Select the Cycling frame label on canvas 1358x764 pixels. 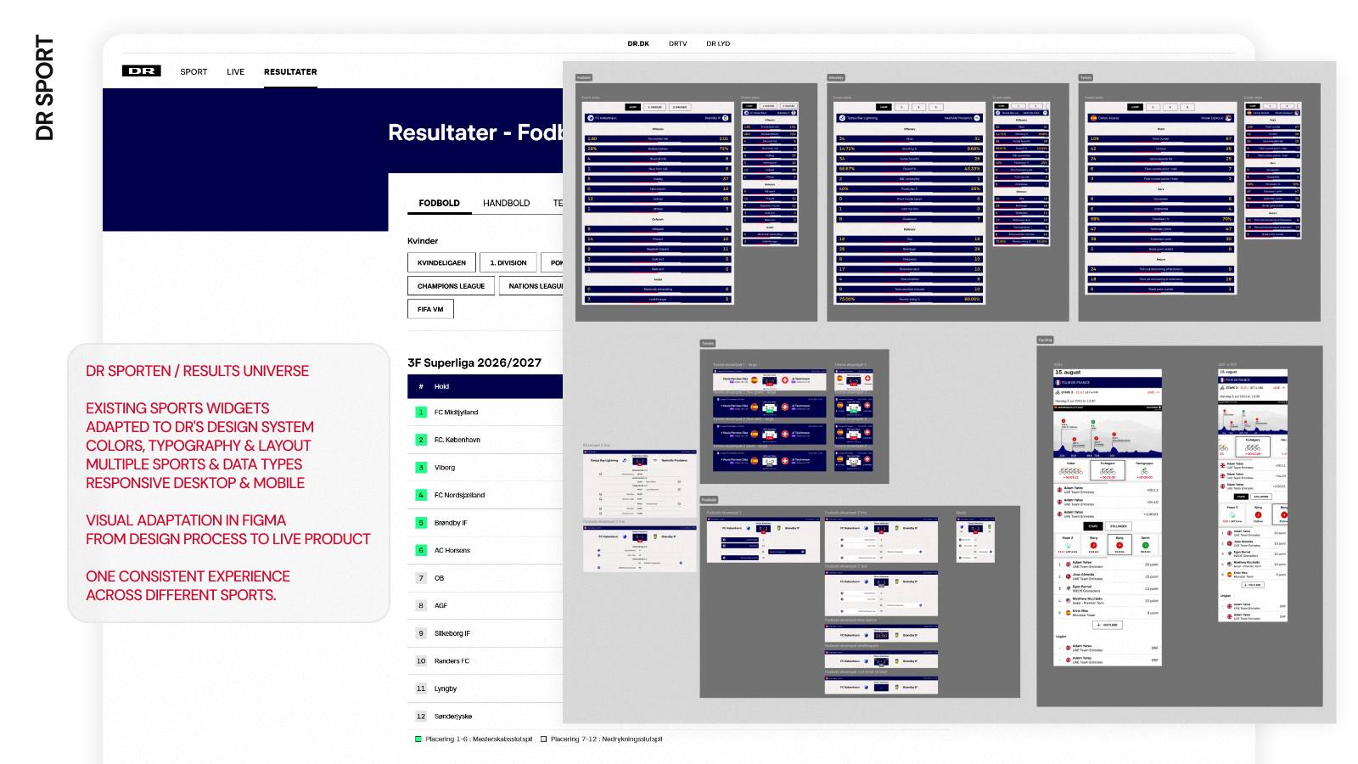1045,340
